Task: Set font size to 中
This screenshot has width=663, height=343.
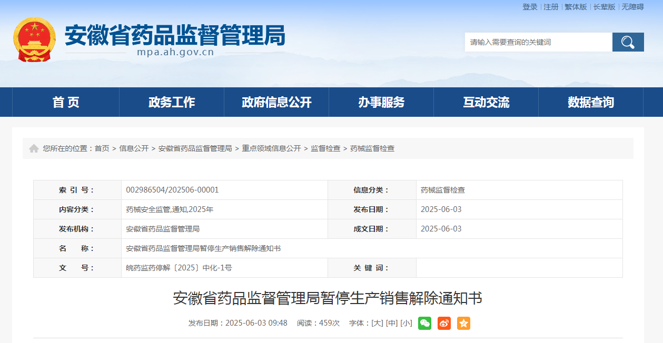Action: pos(392,323)
